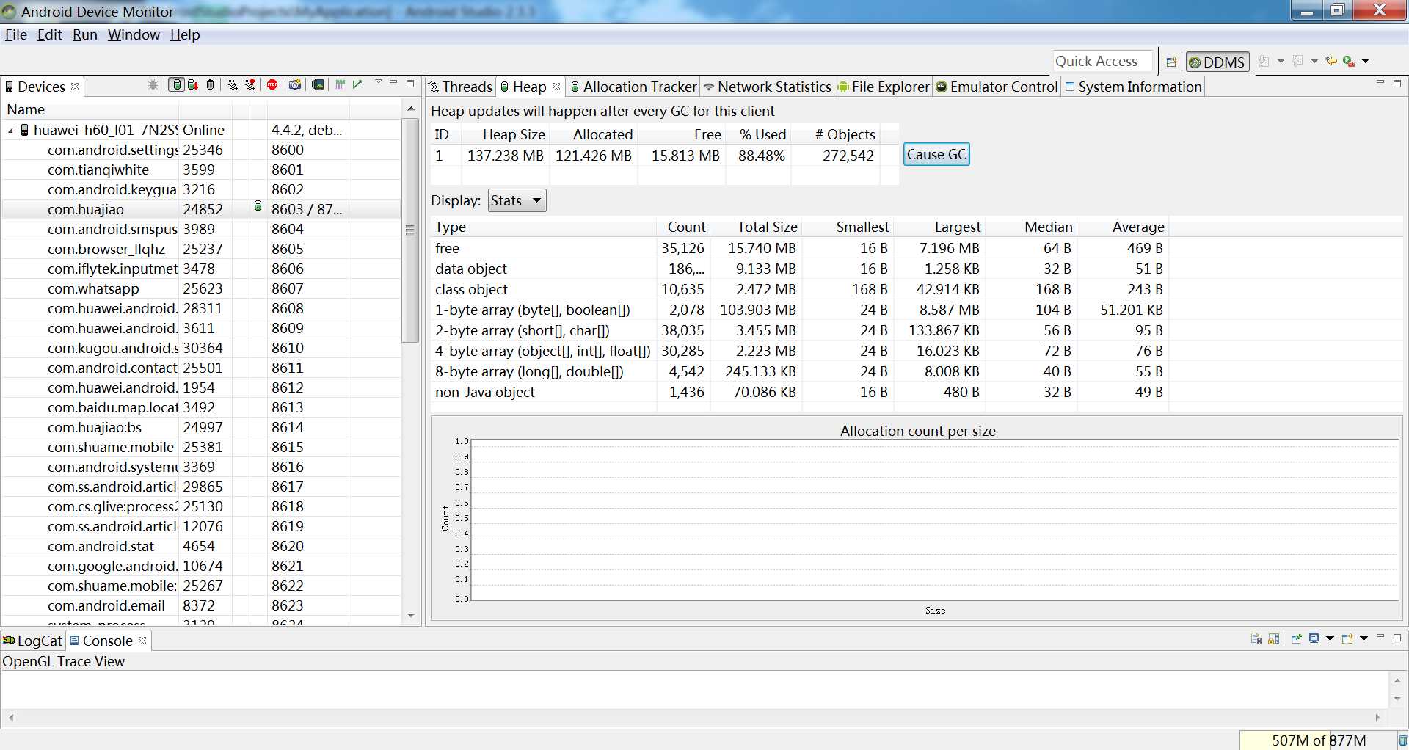
Task: Open the Emulator Control tab
Action: pyautogui.click(x=997, y=87)
